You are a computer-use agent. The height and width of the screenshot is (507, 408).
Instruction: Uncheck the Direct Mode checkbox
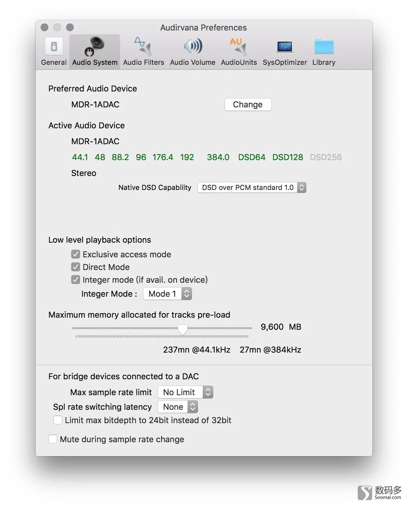tap(75, 267)
